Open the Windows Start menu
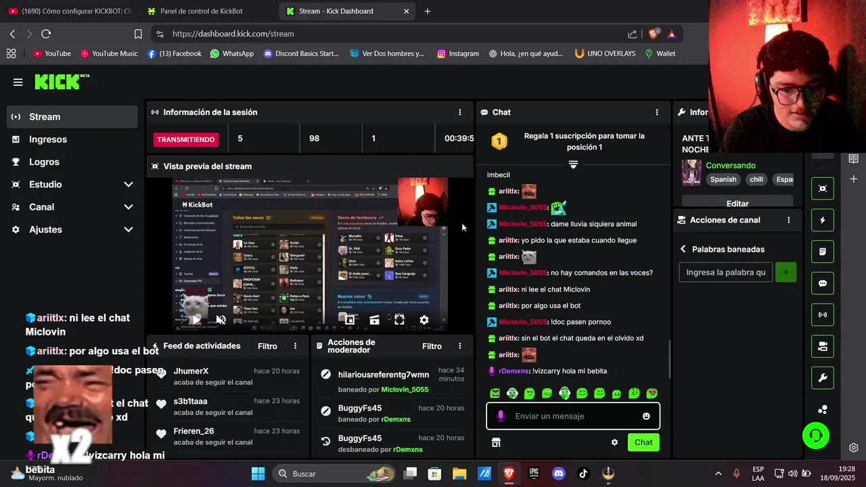Image resolution: width=866 pixels, height=487 pixels. pos(258,473)
